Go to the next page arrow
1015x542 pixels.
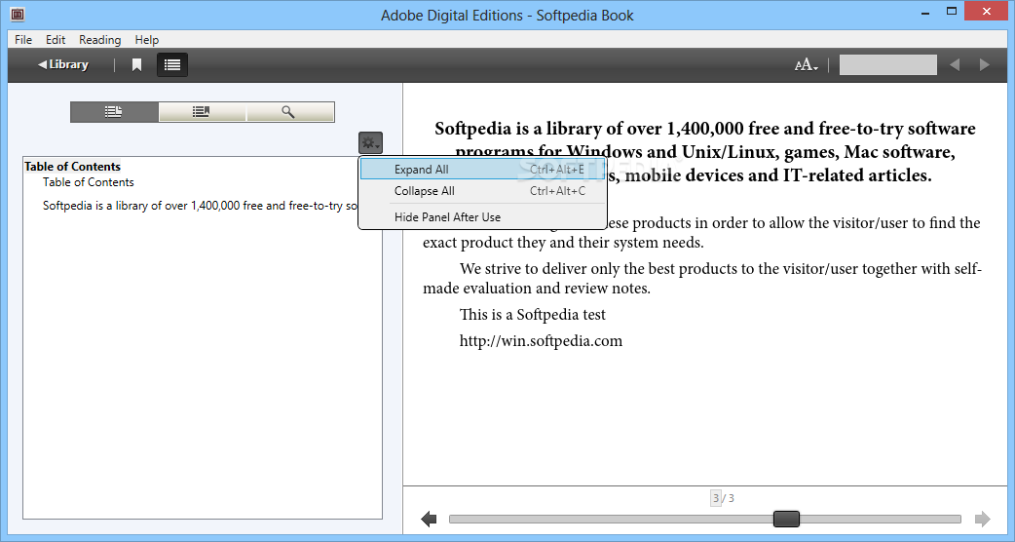983,519
